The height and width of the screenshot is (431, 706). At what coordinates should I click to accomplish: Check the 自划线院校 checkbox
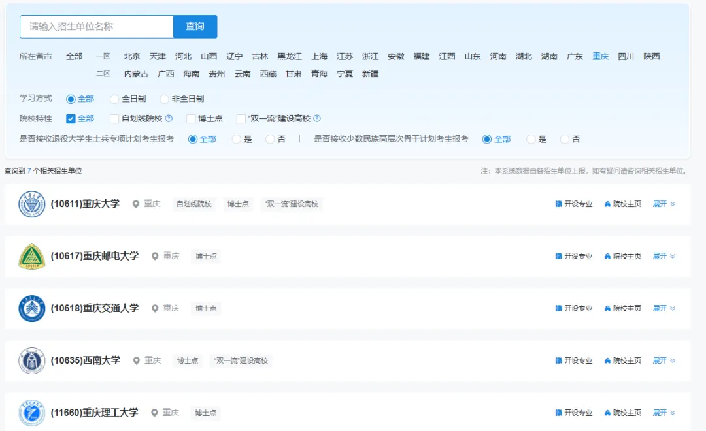tap(114, 119)
